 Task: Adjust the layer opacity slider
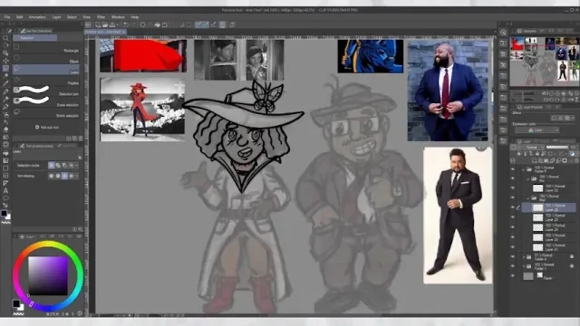557,147
